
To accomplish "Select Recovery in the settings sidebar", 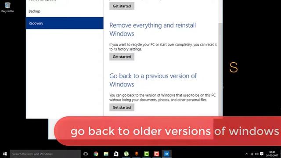I will (65, 23).
